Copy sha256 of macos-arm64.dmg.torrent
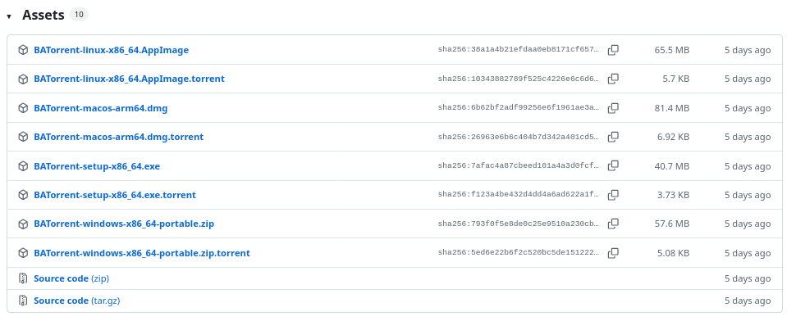 tap(613, 137)
